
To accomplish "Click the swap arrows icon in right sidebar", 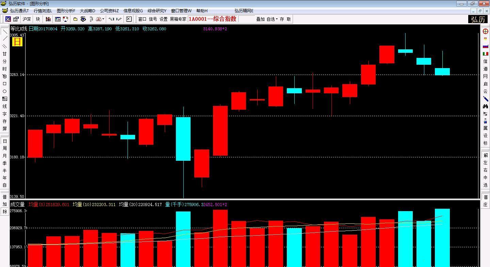I will click(x=486, y=114).
